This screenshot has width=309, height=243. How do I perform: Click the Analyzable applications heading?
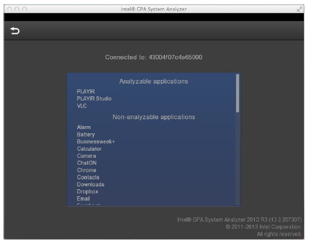coord(153,82)
